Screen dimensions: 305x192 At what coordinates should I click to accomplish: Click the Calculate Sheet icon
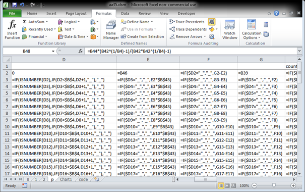tap(266, 34)
